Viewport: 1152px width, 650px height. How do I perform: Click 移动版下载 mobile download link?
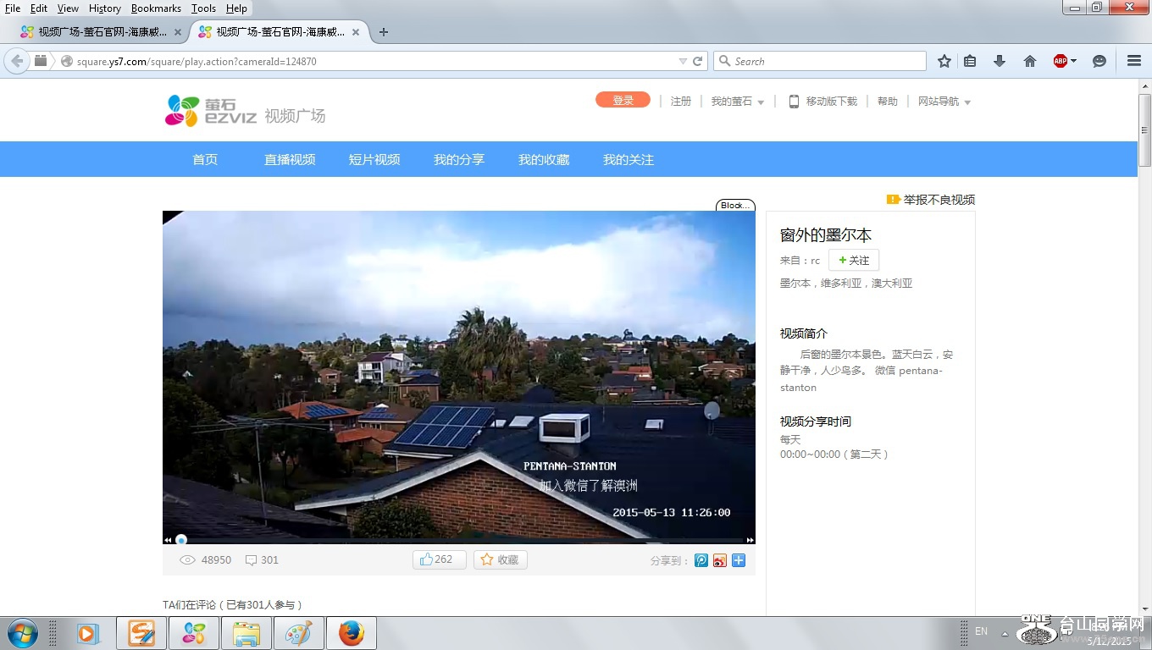pos(823,101)
